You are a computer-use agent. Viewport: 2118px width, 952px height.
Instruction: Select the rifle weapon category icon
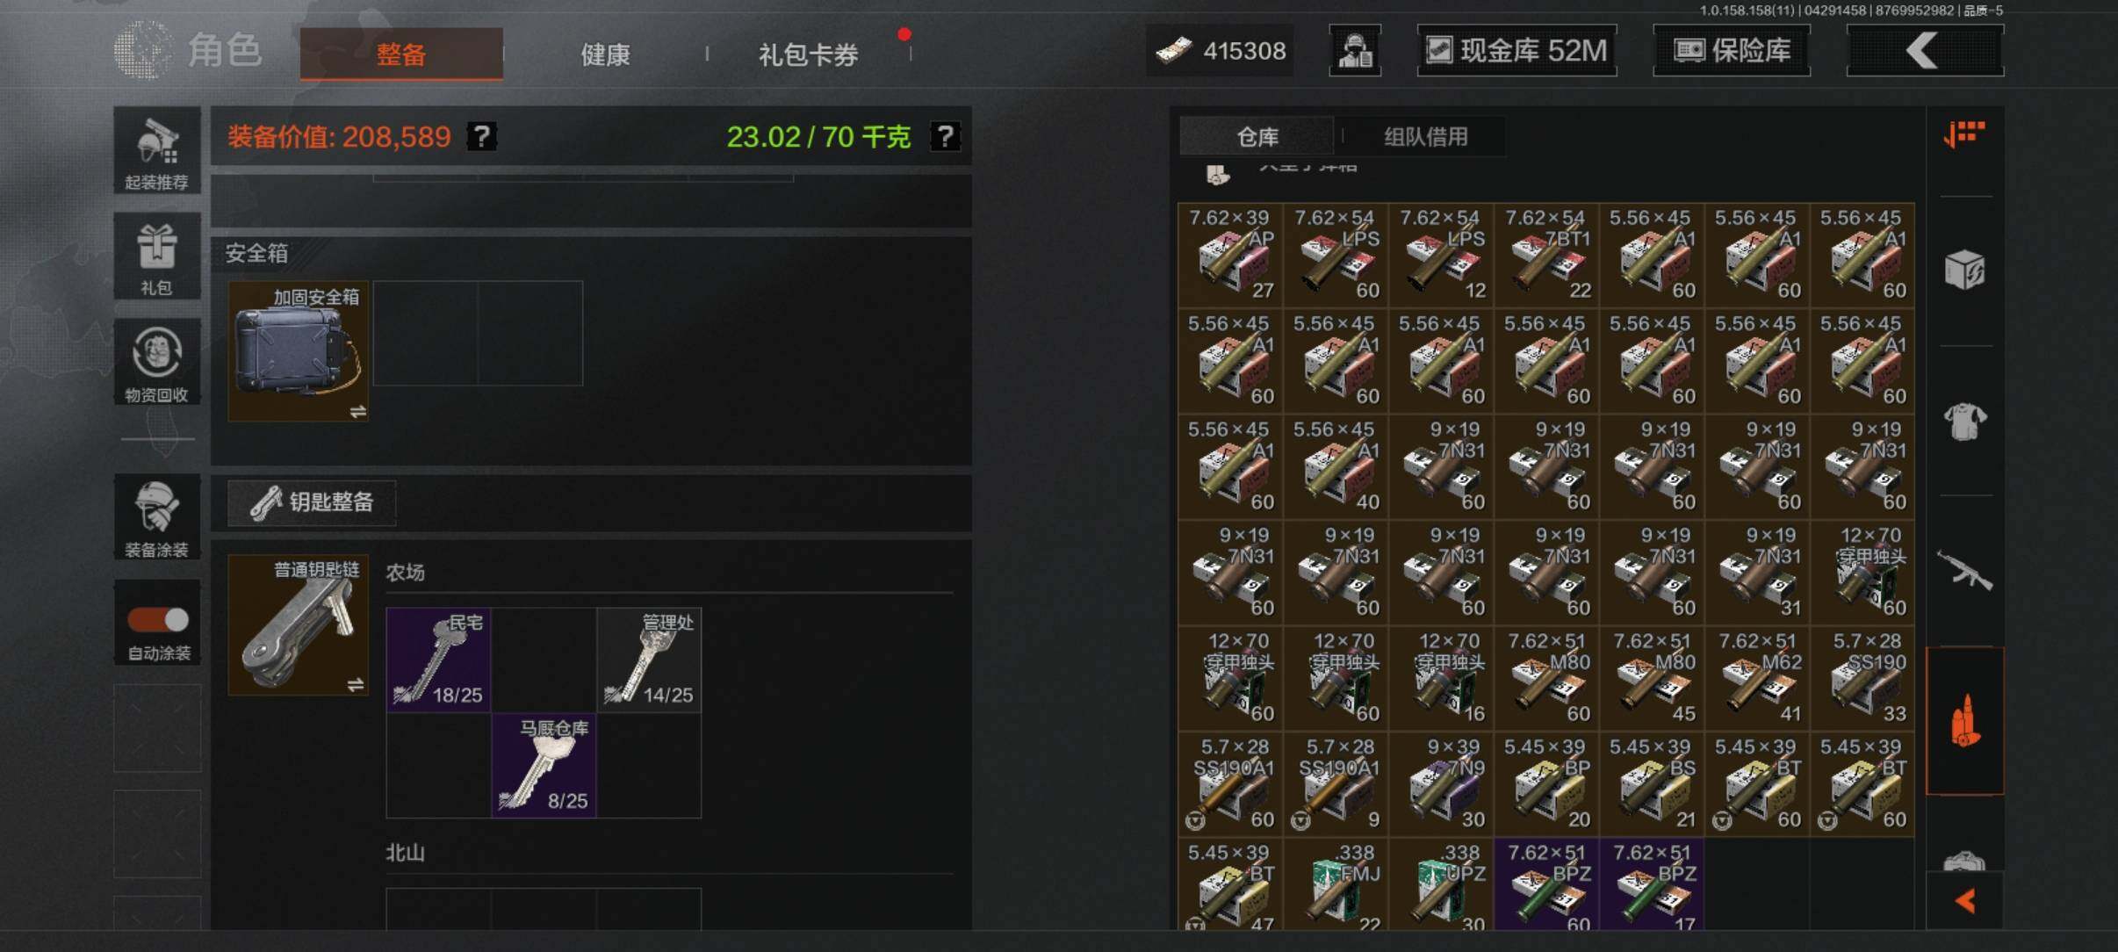1964,571
